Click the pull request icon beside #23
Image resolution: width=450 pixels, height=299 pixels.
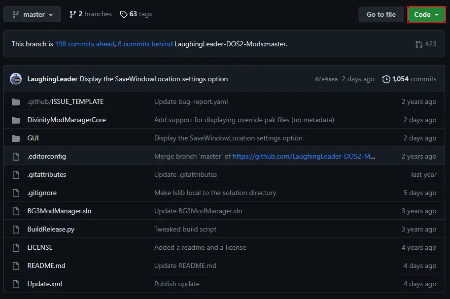tap(419, 44)
